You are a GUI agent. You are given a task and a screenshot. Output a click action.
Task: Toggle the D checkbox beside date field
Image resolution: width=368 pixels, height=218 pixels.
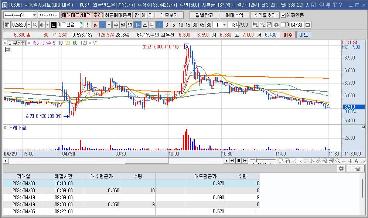[x=283, y=25]
